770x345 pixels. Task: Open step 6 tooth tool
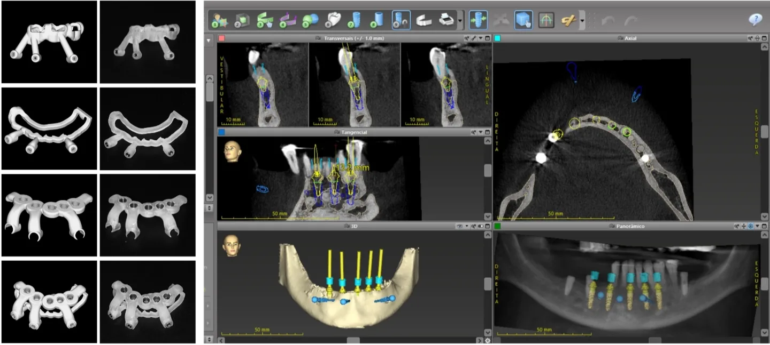pyautogui.click(x=333, y=20)
